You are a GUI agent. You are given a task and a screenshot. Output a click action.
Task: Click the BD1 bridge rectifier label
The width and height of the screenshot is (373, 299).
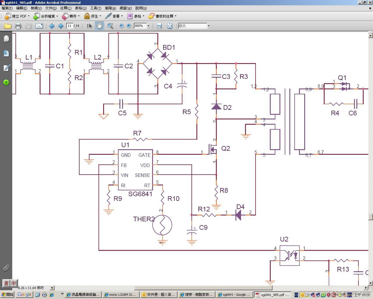(x=169, y=47)
